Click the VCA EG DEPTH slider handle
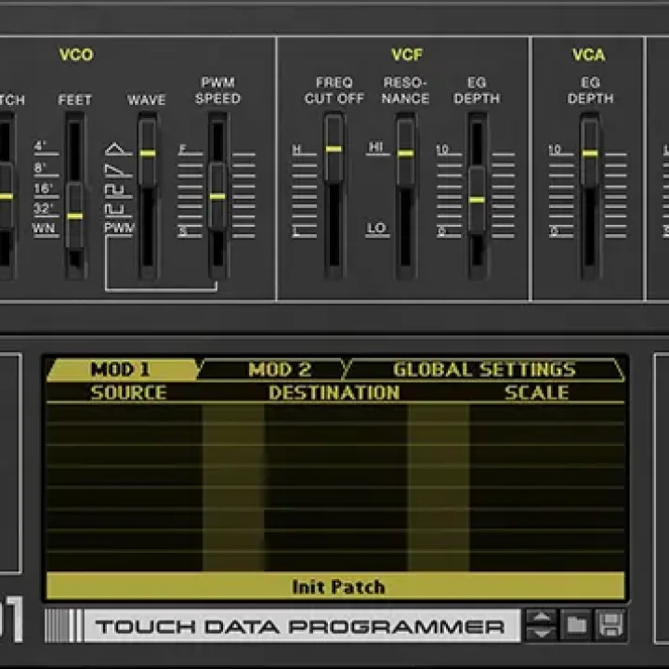669x669 pixels. click(x=590, y=153)
